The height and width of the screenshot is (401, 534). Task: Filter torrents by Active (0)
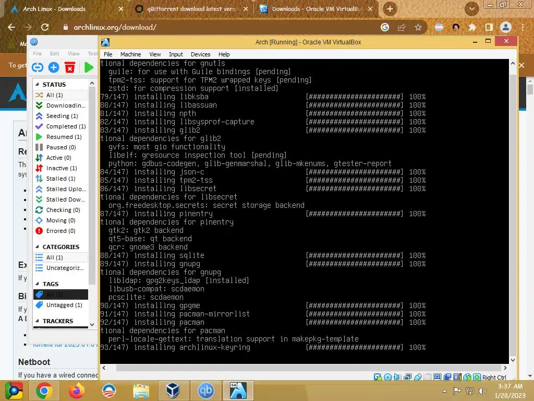(62, 158)
